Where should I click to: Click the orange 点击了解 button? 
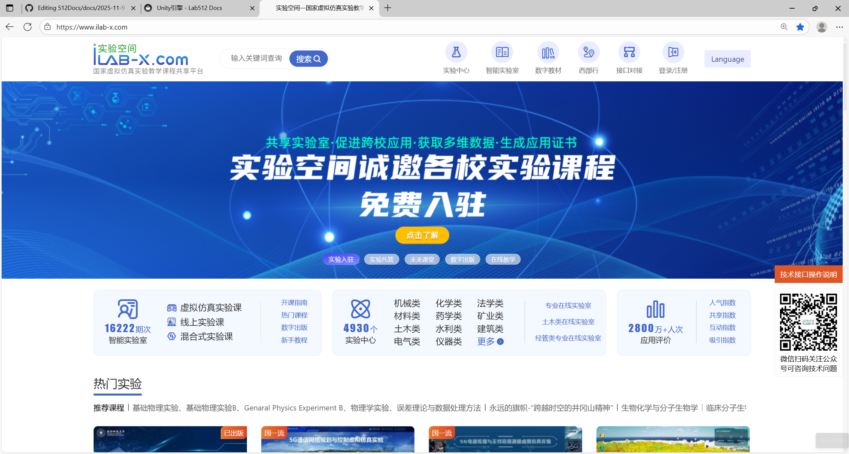tap(422, 235)
